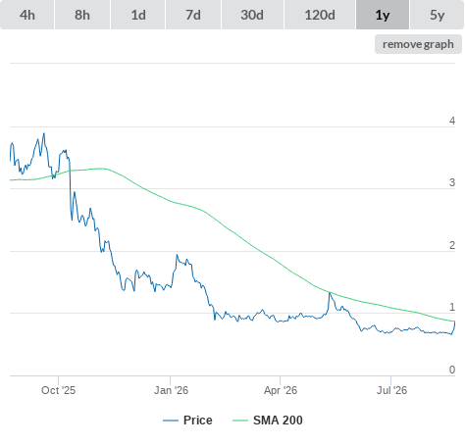
Task: Click the y-axis value 4 label
Action: [x=452, y=121]
